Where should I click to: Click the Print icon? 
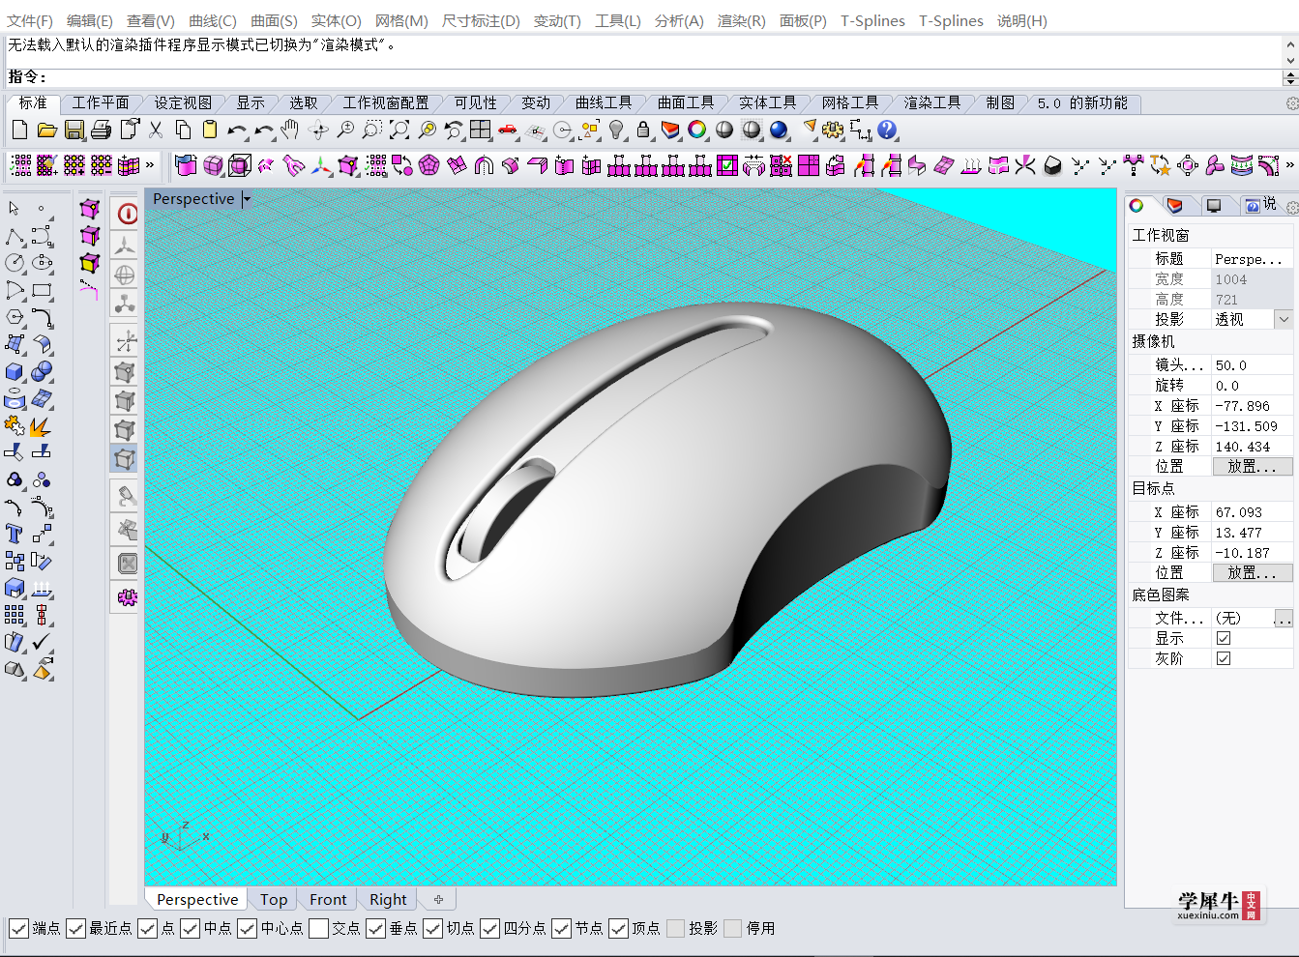102,130
